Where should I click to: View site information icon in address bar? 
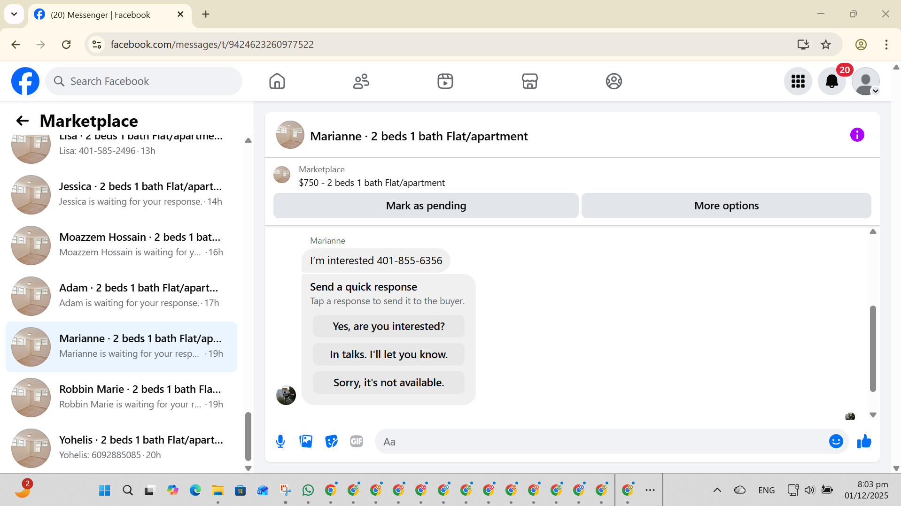coord(97,45)
